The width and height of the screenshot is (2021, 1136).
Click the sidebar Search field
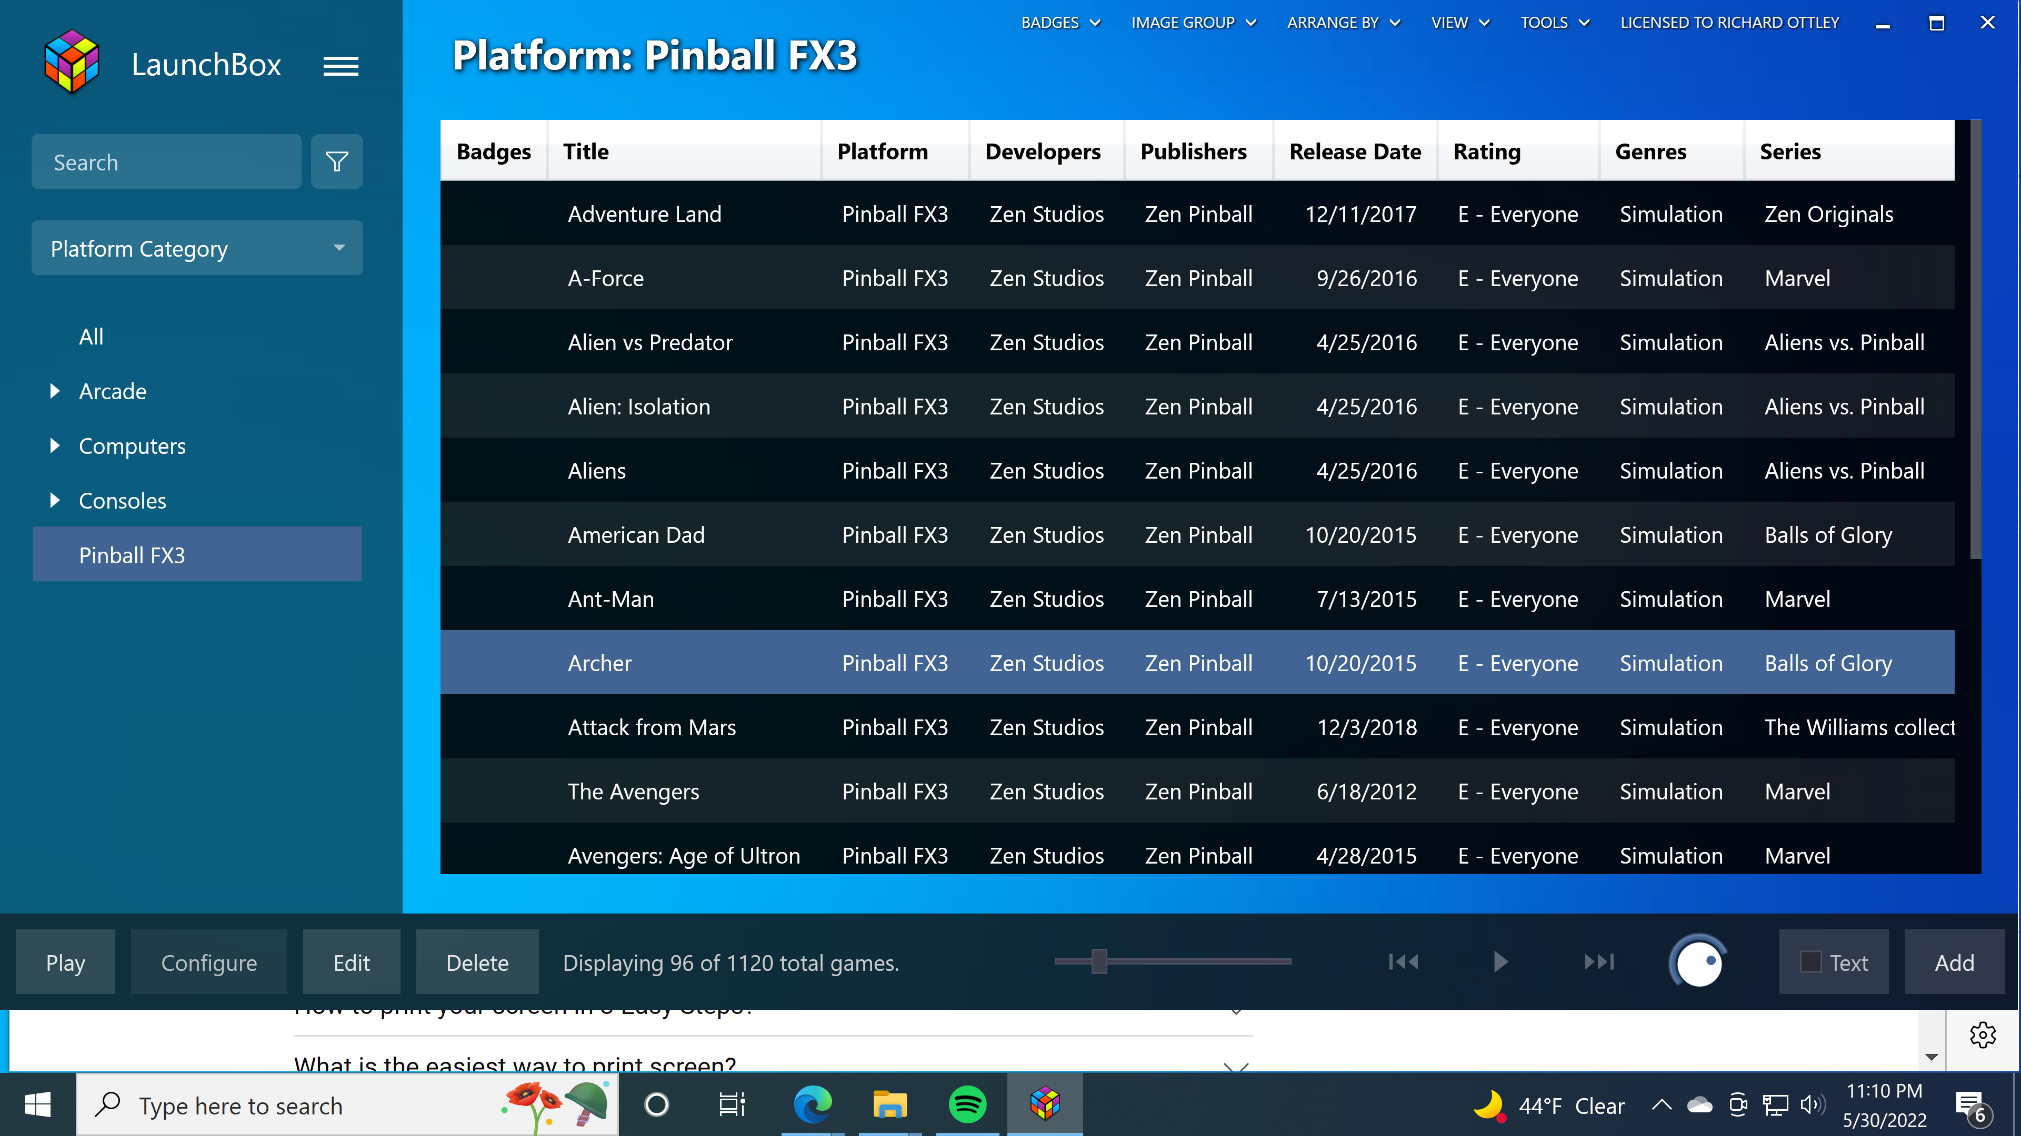166,161
